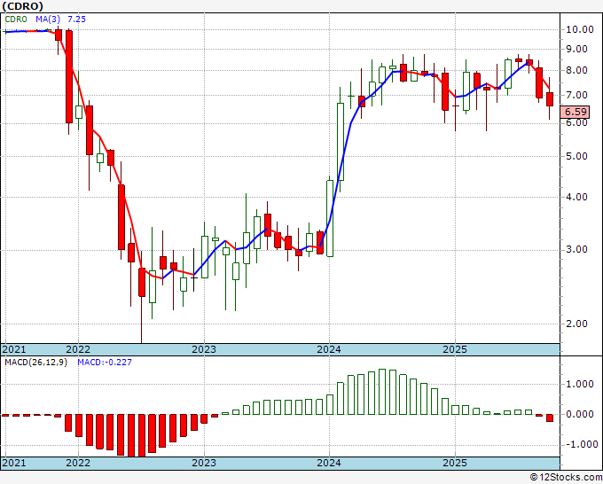Click the 2.00 price axis label
The width and height of the screenshot is (603, 484).
pos(576,324)
